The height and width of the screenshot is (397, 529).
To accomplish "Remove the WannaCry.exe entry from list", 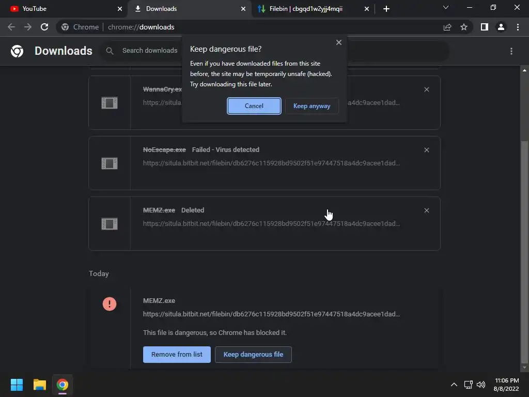I will click(x=426, y=89).
